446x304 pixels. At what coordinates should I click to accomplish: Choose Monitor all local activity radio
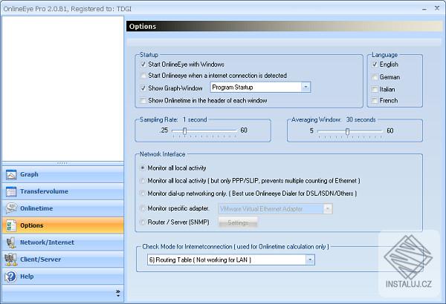click(x=143, y=168)
